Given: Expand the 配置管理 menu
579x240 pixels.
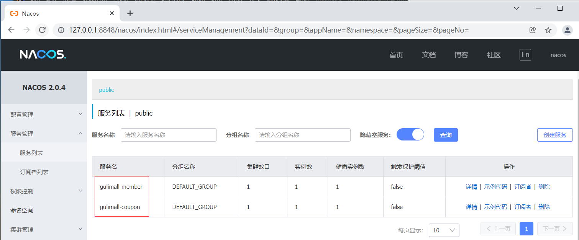Looking at the screenshot, I should 44,114.
